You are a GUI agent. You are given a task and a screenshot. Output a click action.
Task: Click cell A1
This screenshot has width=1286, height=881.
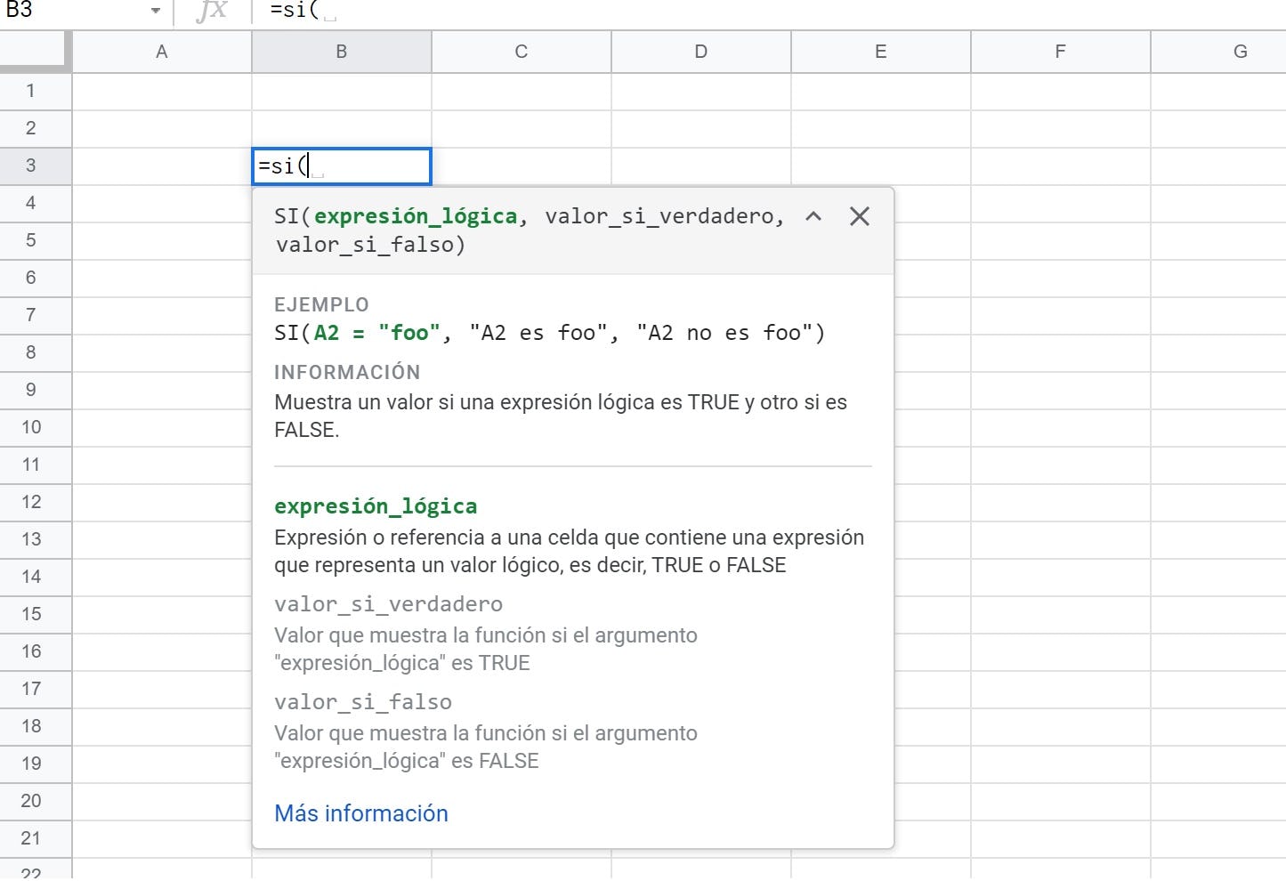point(161,91)
